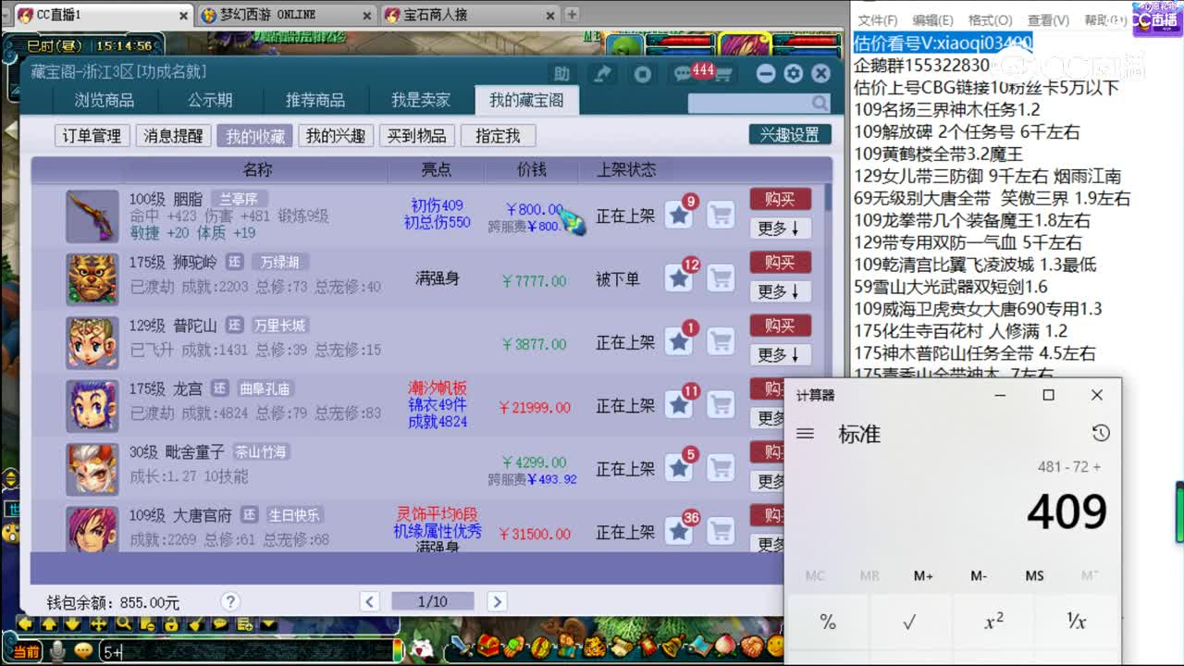Expand the 更多 dropdown on the 狮驼岭 listing
Image resolution: width=1184 pixels, height=666 pixels.
[x=780, y=291]
